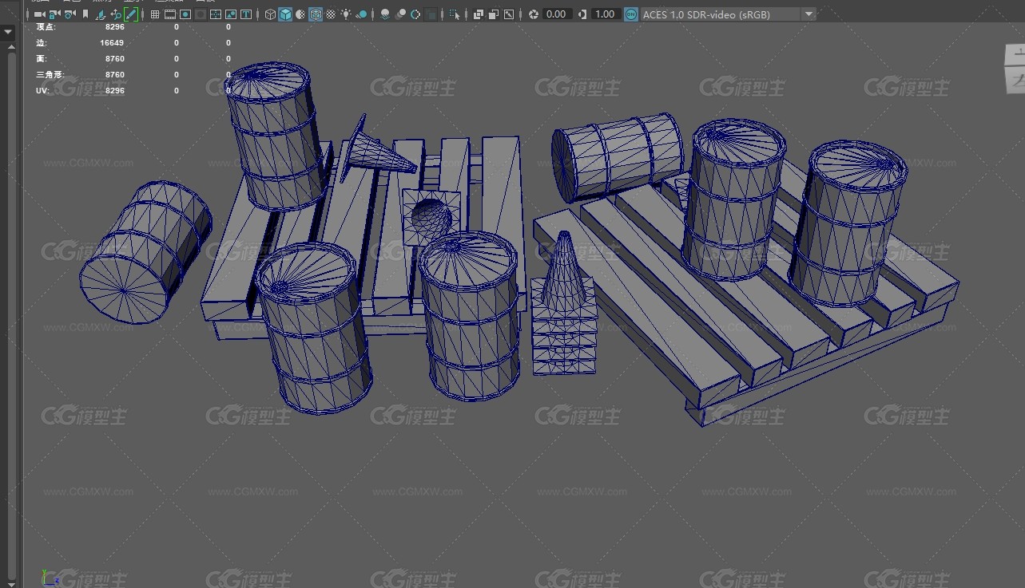Viewport: 1025px width, 588px height.
Task: Toggle the Safe Action icon
Action: (231, 14)
